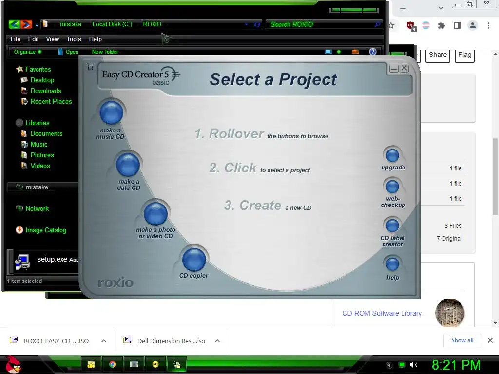Open Downloads in the navigation pane
The width and height of the screenshot is (499, 374).
point(45,91)
